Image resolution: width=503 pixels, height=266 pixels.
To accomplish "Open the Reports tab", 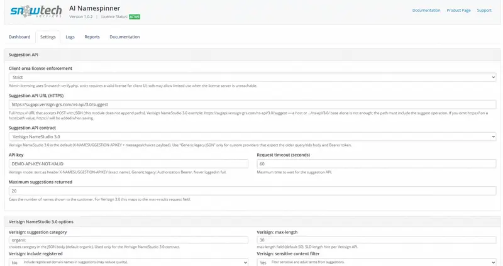I will 92,37.
